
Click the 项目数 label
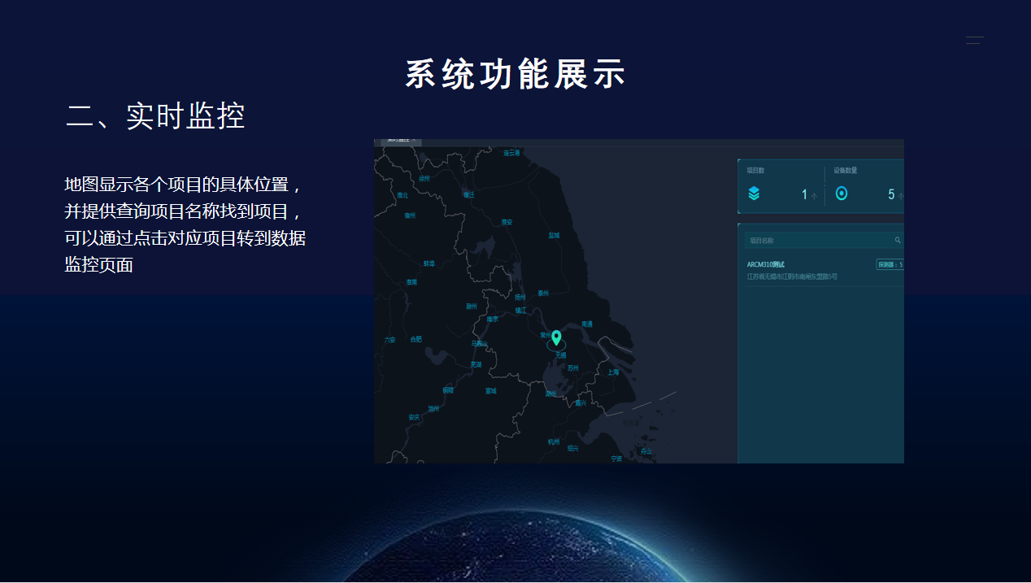tap(755, 171)
